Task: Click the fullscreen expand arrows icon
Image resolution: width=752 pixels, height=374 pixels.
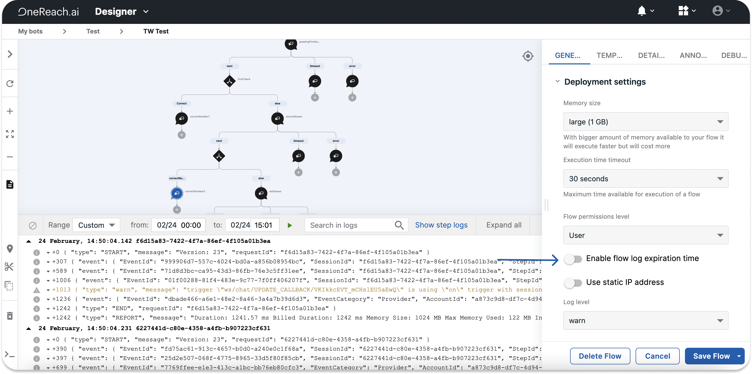Action: [10, 134]
